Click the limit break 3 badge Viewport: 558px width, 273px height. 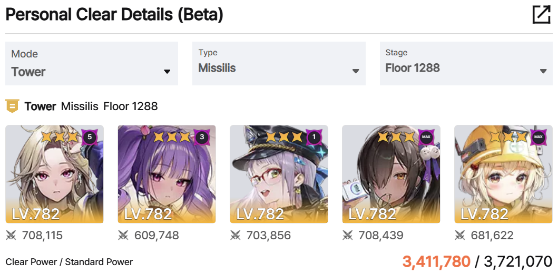[202, 137]
